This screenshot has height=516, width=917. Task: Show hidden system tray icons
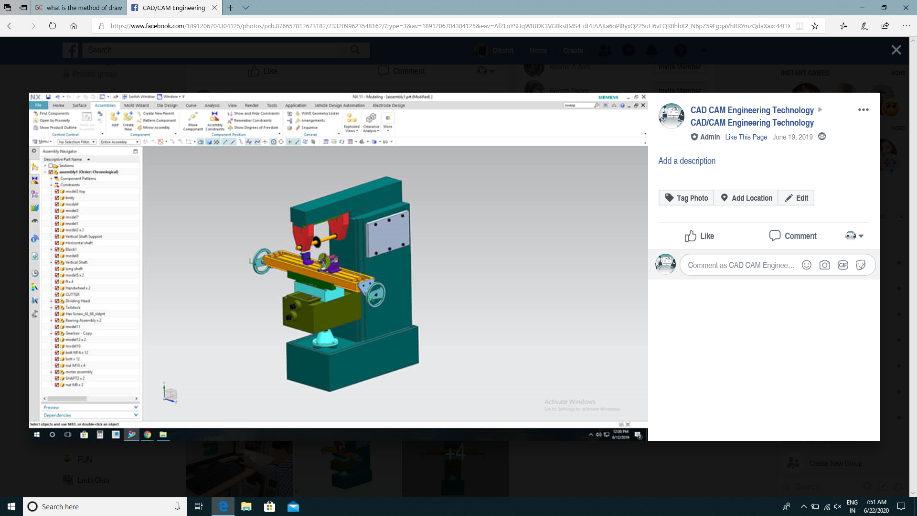tap(803, 506)
